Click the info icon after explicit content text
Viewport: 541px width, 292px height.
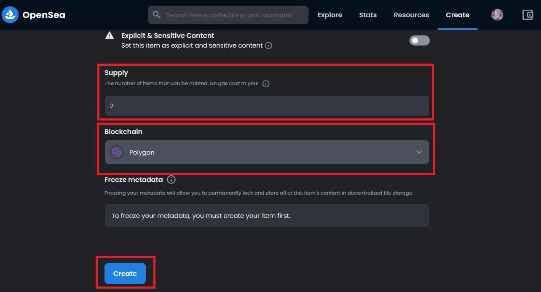pyautogui.click(x=268, y=45)
